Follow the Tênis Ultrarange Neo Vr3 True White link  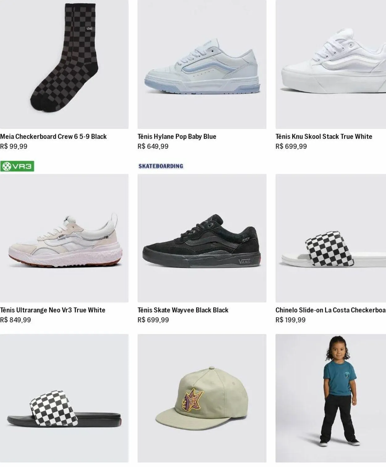click(52, 310)
